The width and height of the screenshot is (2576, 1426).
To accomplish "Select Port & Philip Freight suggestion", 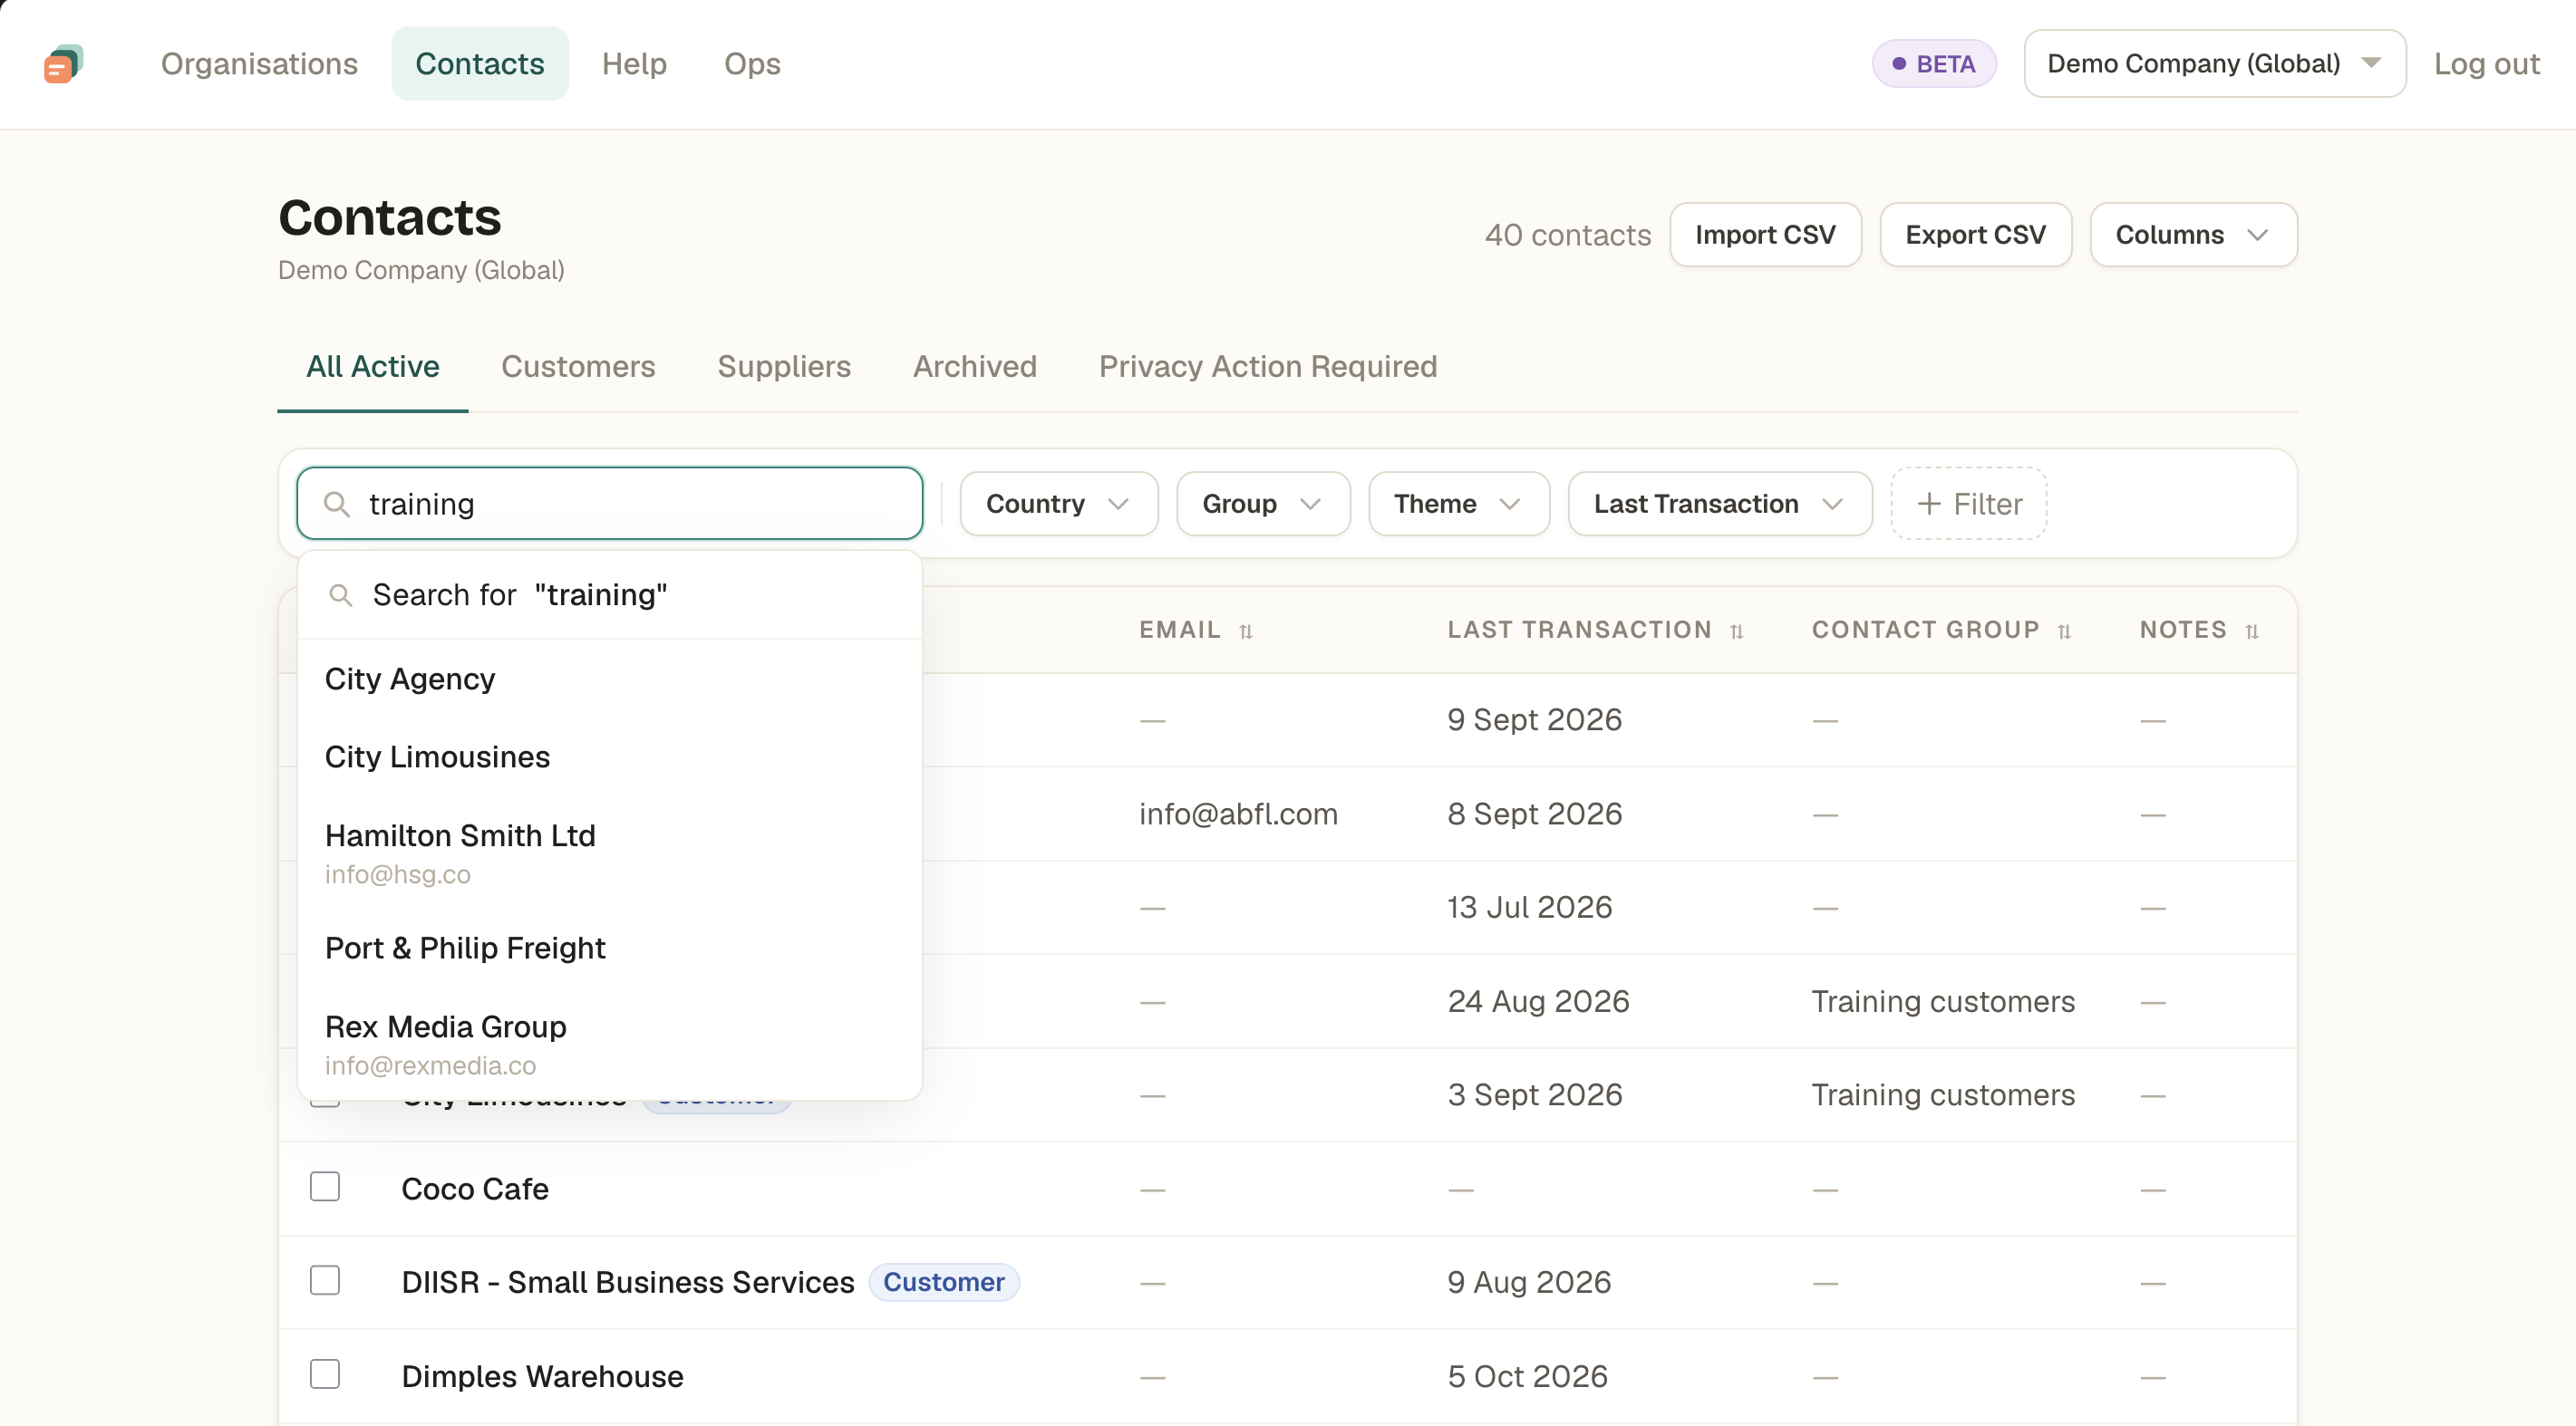I will click(x=610, y=949).
